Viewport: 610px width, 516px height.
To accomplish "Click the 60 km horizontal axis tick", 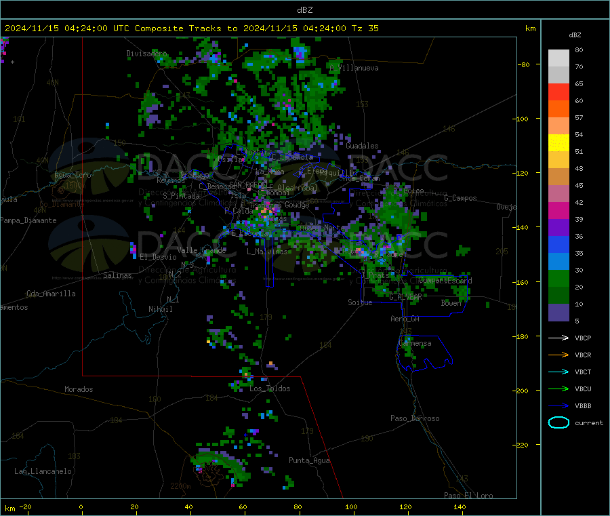I will 243,507.
